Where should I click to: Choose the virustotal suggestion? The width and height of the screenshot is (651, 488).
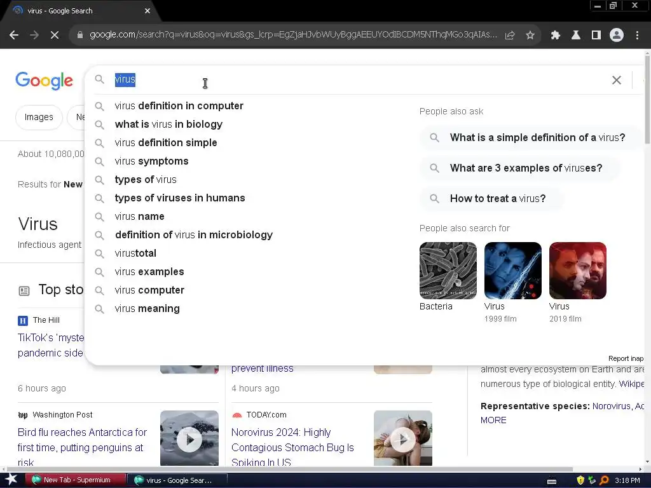[x=136, y=253]
